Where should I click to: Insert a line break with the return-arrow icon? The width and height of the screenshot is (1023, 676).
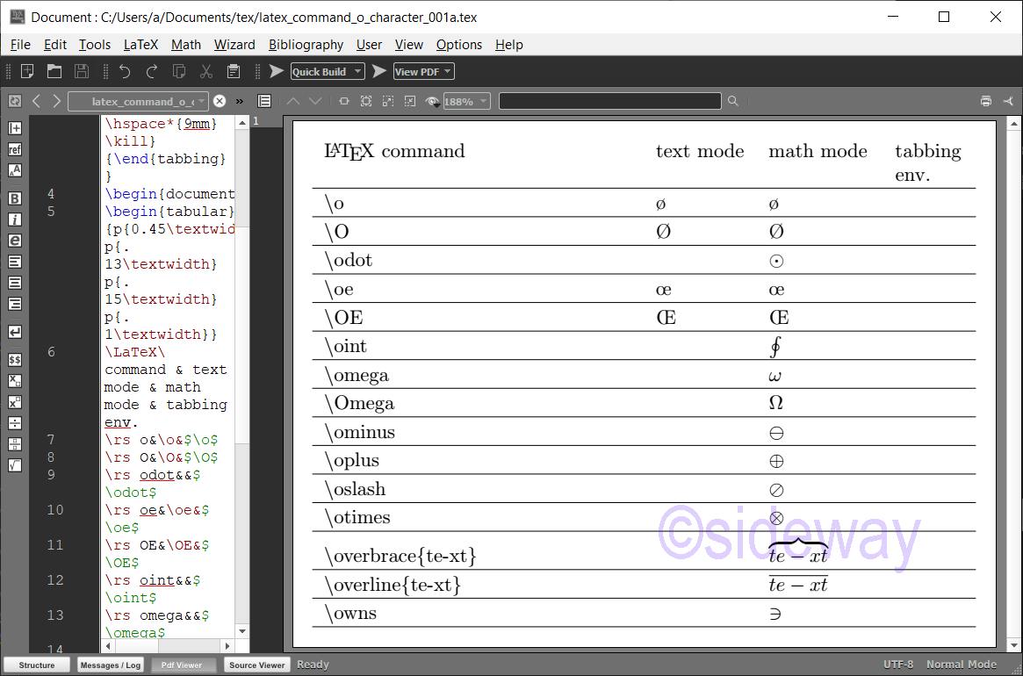[x=14, y=332]
